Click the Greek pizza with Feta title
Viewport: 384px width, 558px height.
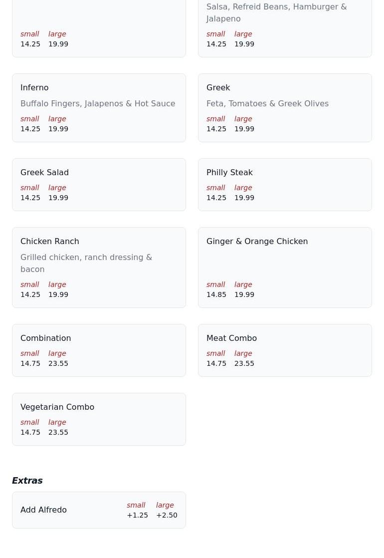pyautogui.click(x=218, y=87)
